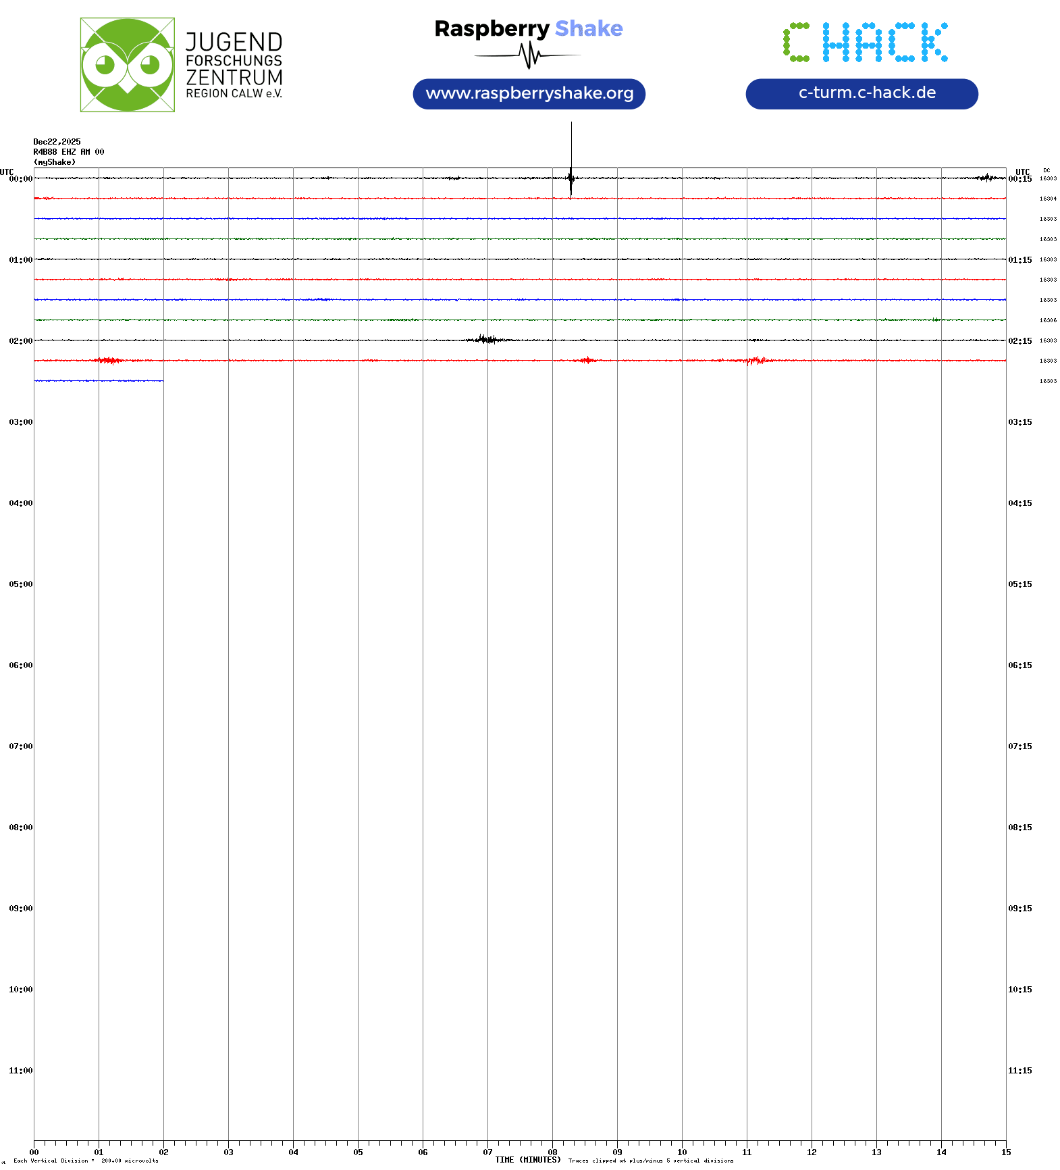The image size is (1060, 1170).
Task: Click the green owl logo
Action: pyautogui.click(x=127, y=65)
